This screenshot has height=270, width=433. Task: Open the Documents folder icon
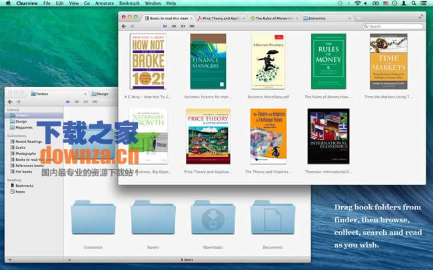[273, 217]
